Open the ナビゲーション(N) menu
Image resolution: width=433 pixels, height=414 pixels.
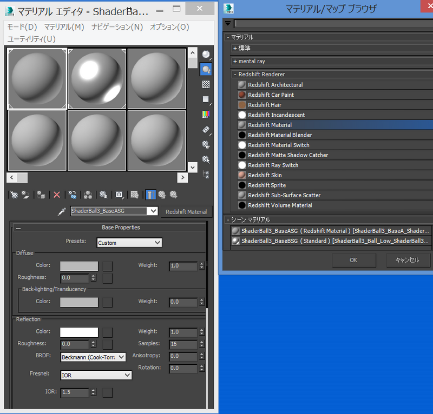(117, 27)
